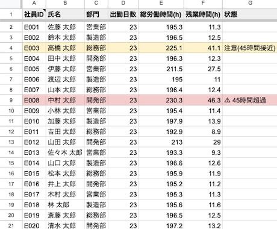Select cell containing 中村 太郎
Image resolution: width=277 pixels, height=229 pixels.
(x=65, y=100)
